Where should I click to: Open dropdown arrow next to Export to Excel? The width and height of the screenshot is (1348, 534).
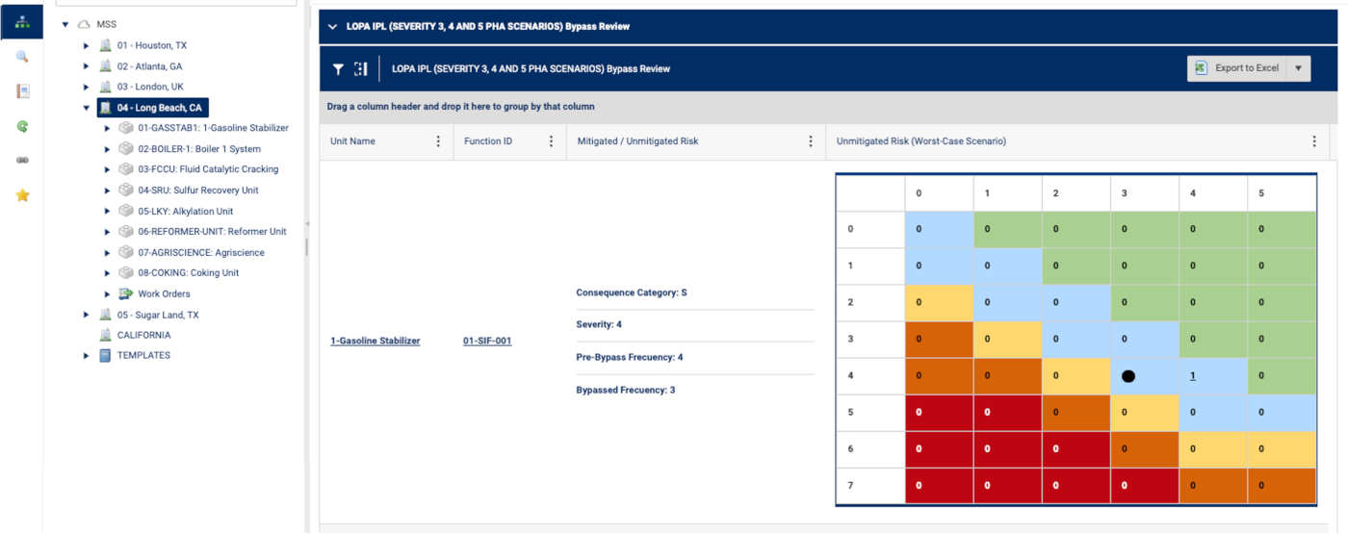pos(1298,68)
